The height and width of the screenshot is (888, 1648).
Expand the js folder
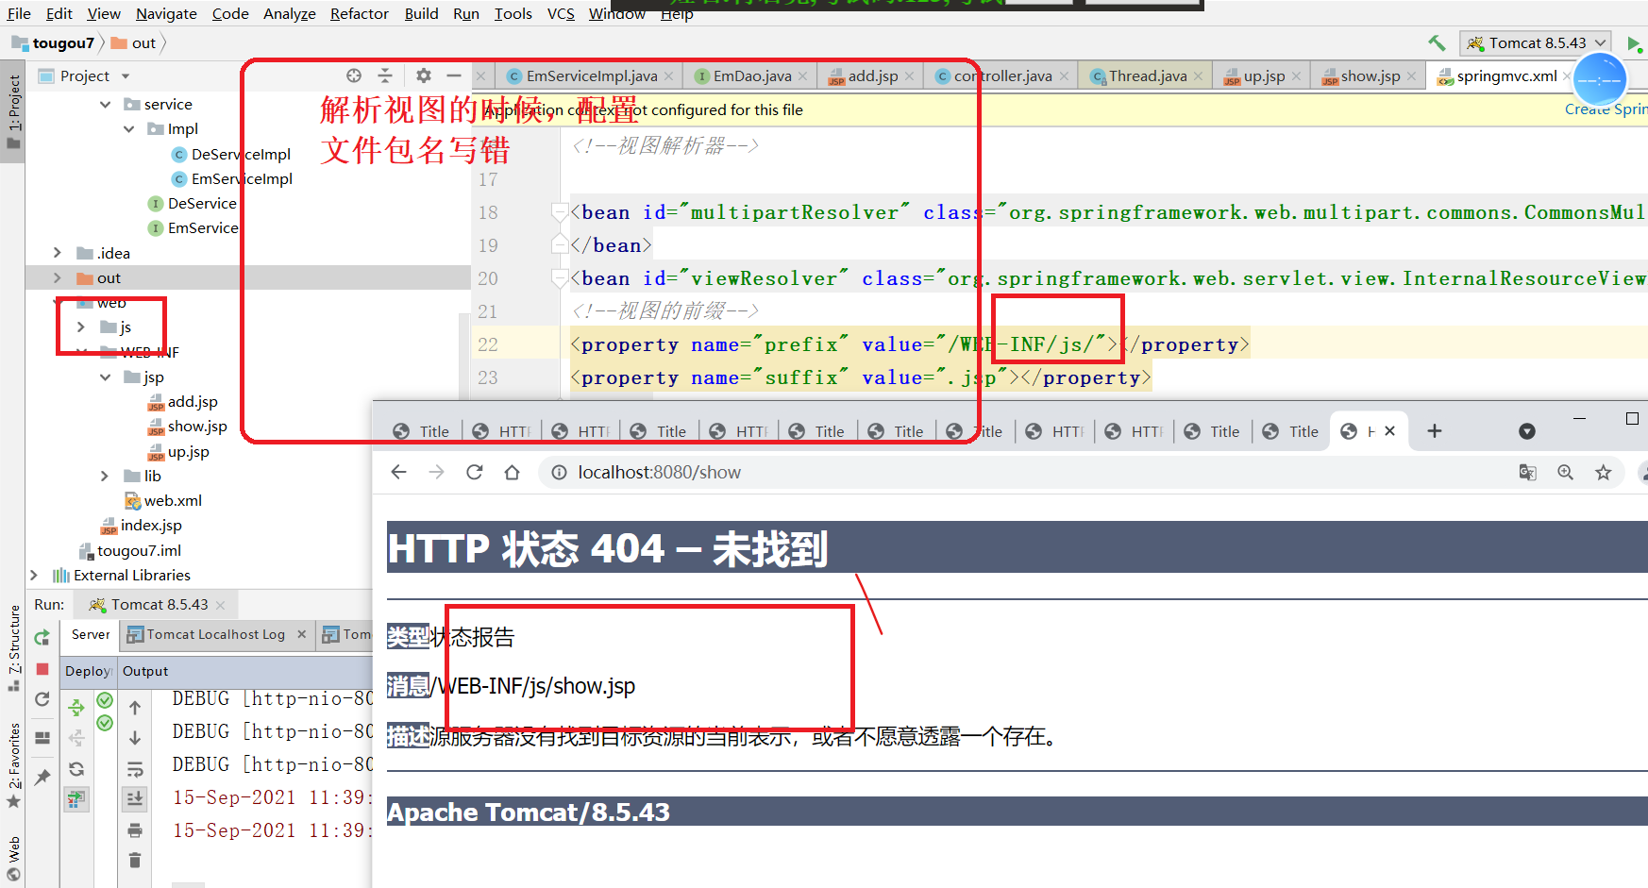pos(81,327)
